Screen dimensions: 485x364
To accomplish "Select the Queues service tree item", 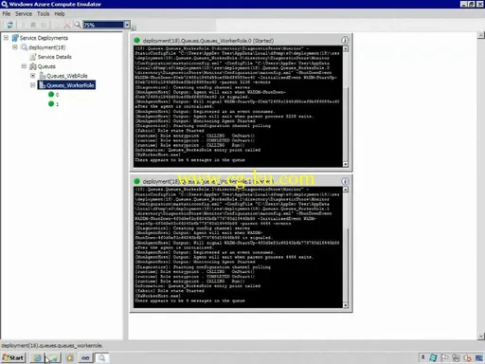I will 46,66.
